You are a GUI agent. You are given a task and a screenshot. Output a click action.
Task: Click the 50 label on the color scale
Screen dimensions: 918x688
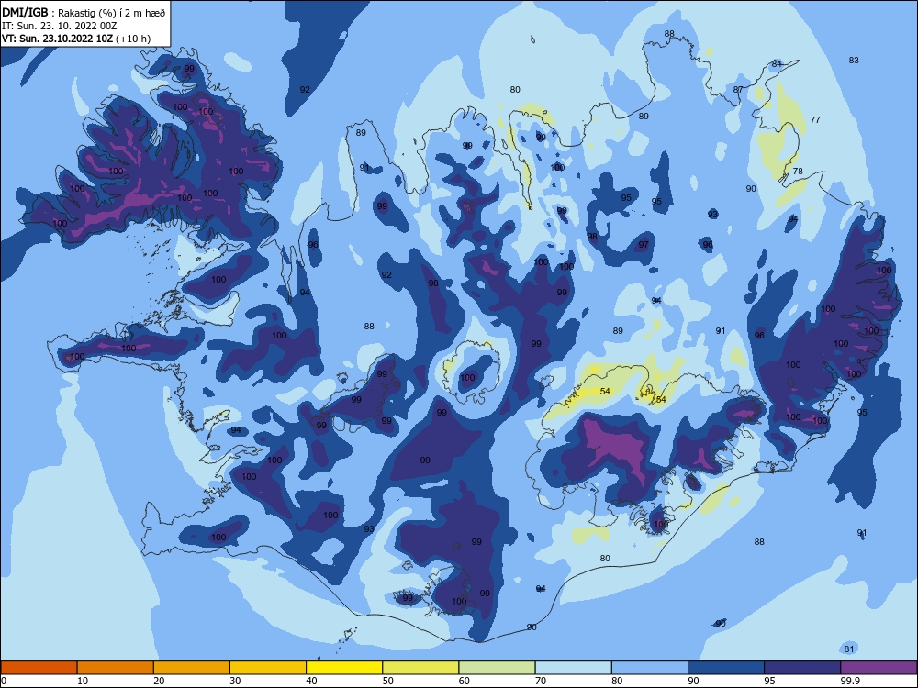(x=388, y=681)
